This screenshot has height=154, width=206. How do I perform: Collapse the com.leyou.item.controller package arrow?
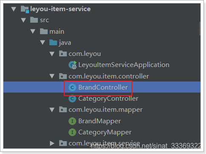point(52,76)
